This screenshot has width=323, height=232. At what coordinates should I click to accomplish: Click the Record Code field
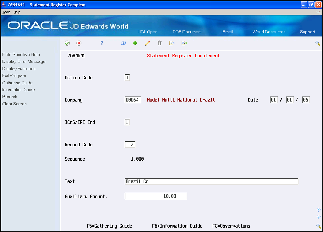coord(130,144)
